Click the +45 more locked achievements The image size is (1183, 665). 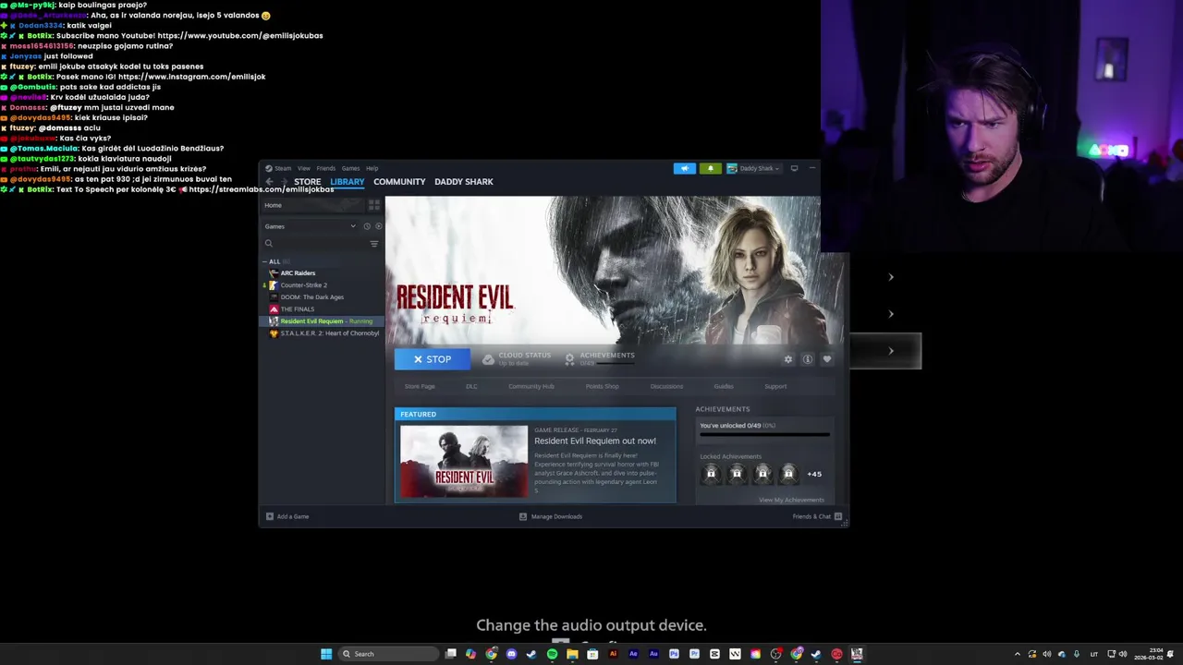tap(814, 474)
